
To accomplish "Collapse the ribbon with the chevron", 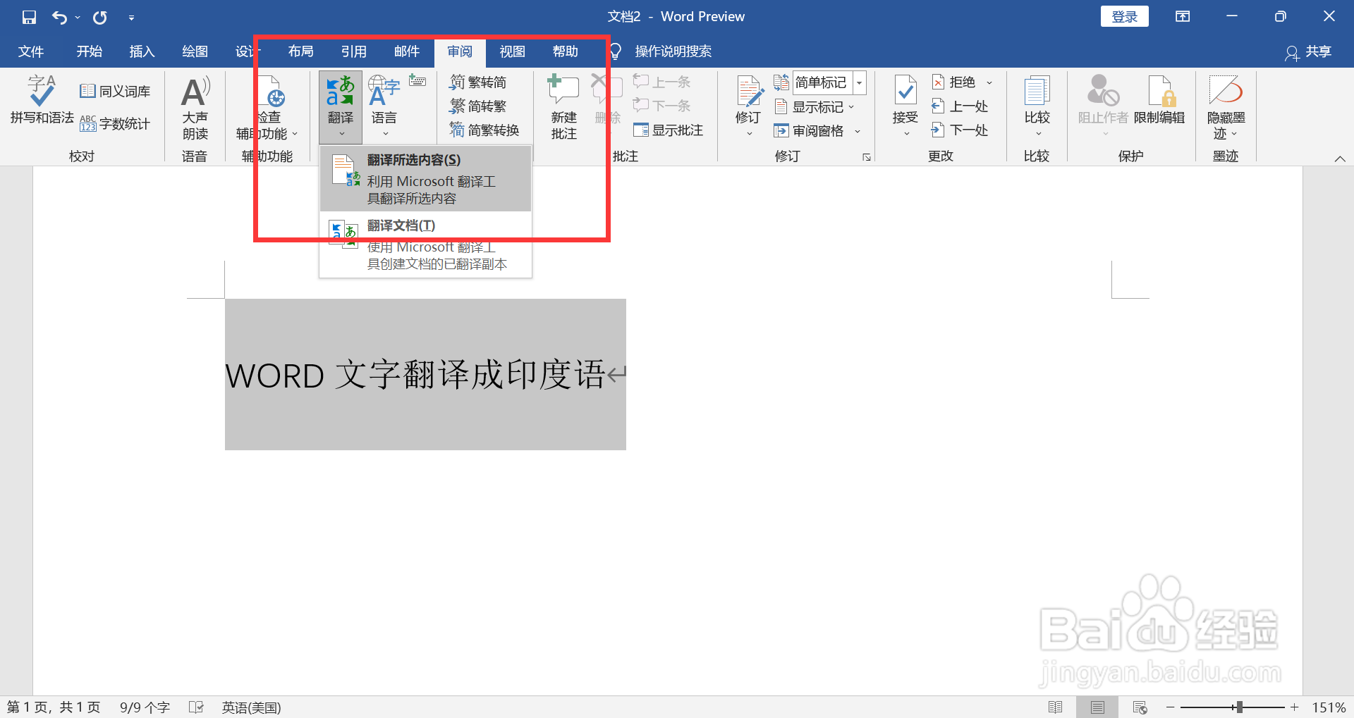I will tap(1340, 159).
